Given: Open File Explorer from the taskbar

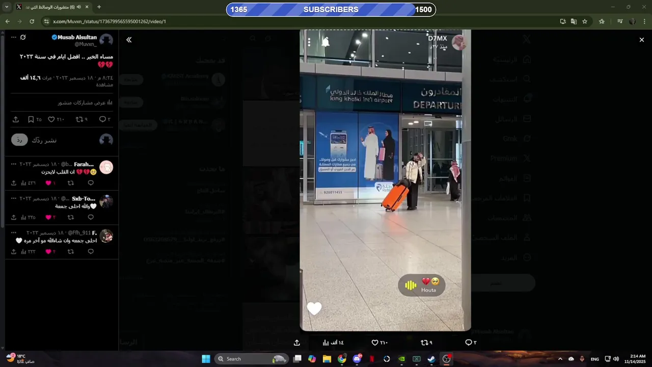Looking at the screenshot, I should pyautogui.click(x=327, y=359).
